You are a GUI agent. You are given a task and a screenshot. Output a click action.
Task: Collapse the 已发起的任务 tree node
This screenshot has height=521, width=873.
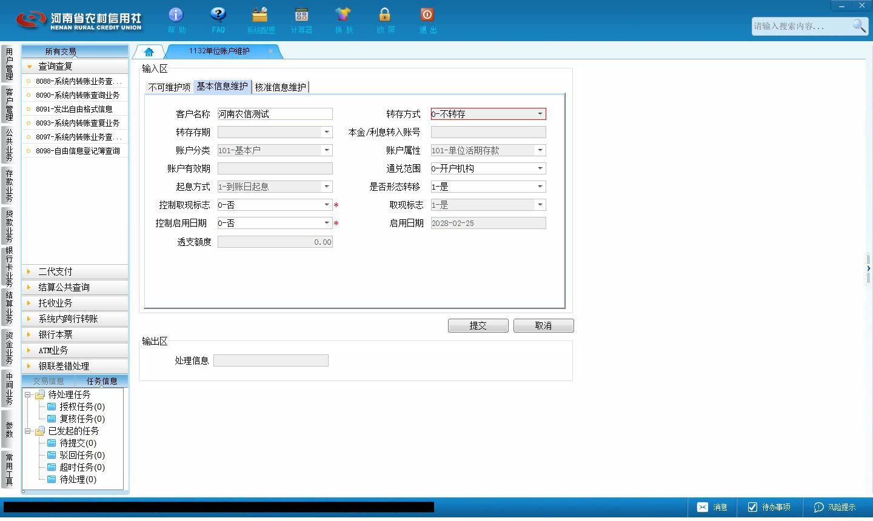[27, 431]
